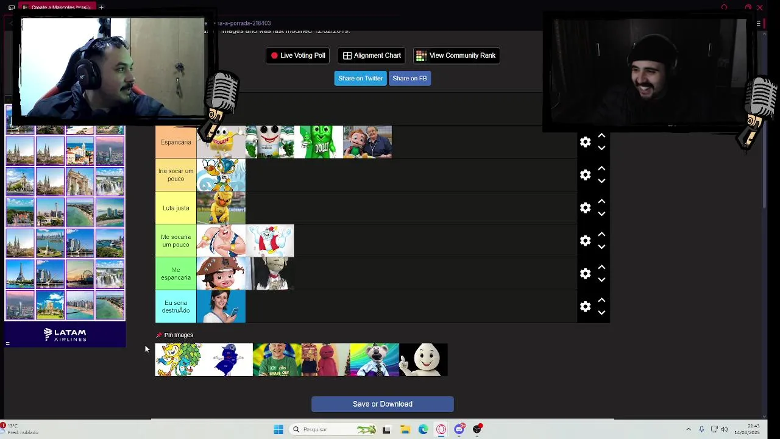Image resolution: width=780 pixels, height=439 pixels.
Task: Start the Live Voting Poll
Action: point(297,55)
